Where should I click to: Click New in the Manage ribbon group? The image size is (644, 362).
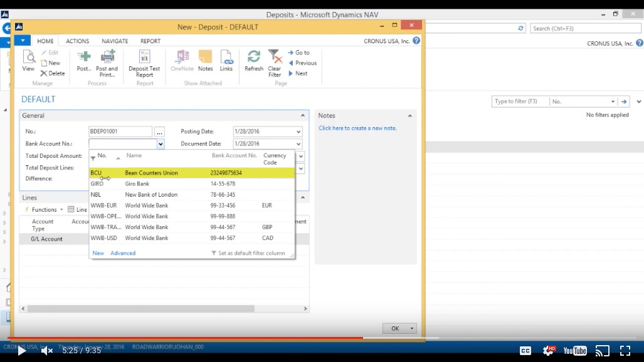click(51, 63)
